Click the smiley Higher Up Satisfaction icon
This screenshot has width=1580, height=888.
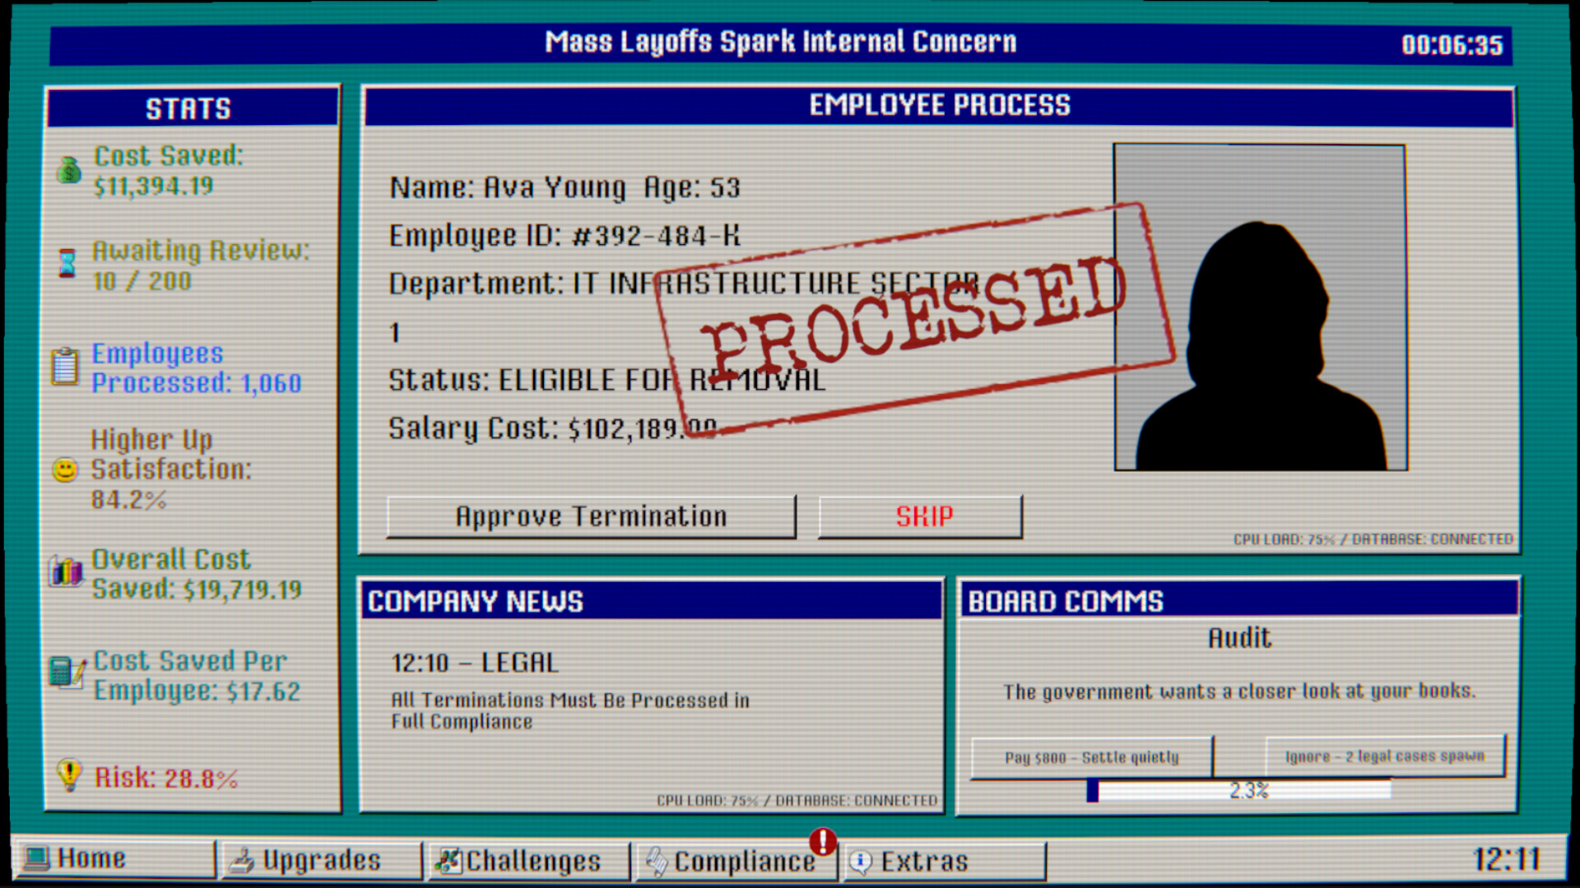point(65,469)
